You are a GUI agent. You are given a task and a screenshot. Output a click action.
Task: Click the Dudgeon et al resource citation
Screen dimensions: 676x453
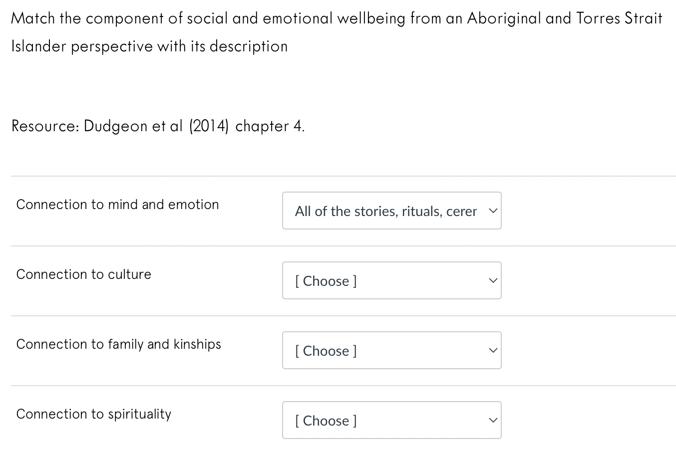[158, 126]
